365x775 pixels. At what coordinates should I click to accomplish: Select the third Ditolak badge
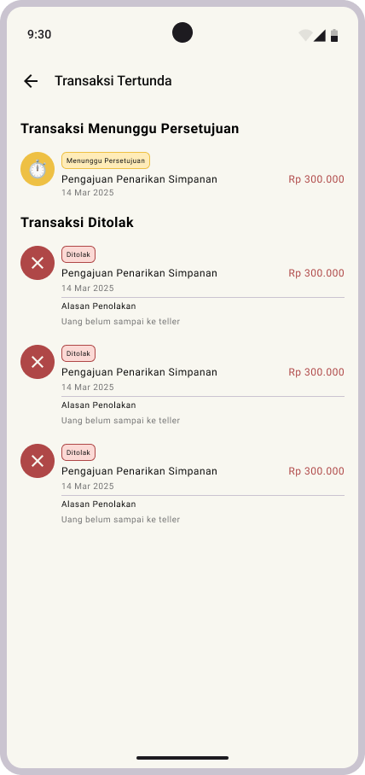pos(78,452)
